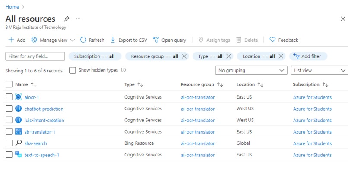Open Azure for Students in aiocr-1 row
The width and height of the screenshot is (348, 193).
point(312,97)
